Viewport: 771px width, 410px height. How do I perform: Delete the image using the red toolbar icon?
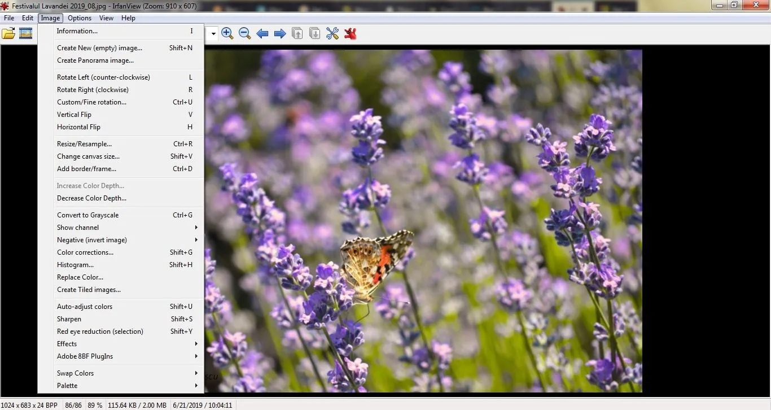click(350, 33)
